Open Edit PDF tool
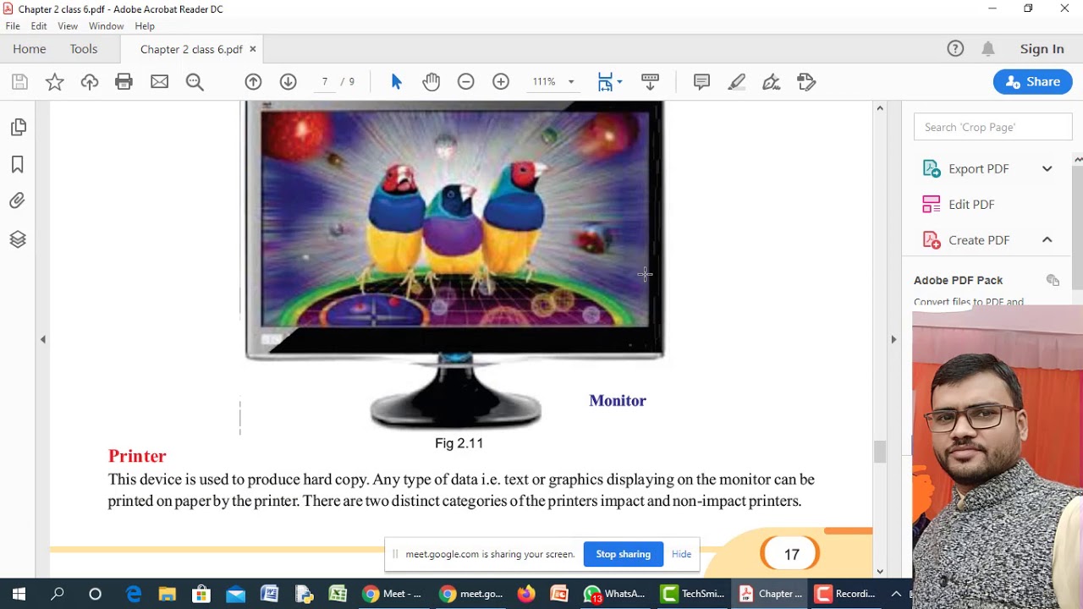Screen dimensions: 1083x609 (971, 205)
